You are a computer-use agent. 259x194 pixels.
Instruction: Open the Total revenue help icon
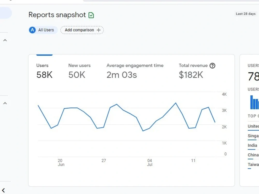click(212, 66)
